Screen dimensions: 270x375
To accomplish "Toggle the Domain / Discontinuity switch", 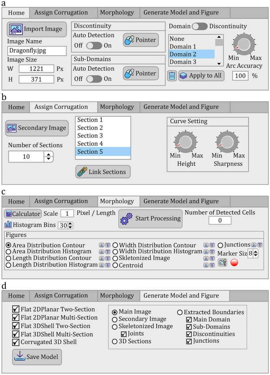I will (200, 26).
